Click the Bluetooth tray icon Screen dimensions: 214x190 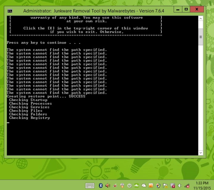point(101,185)
